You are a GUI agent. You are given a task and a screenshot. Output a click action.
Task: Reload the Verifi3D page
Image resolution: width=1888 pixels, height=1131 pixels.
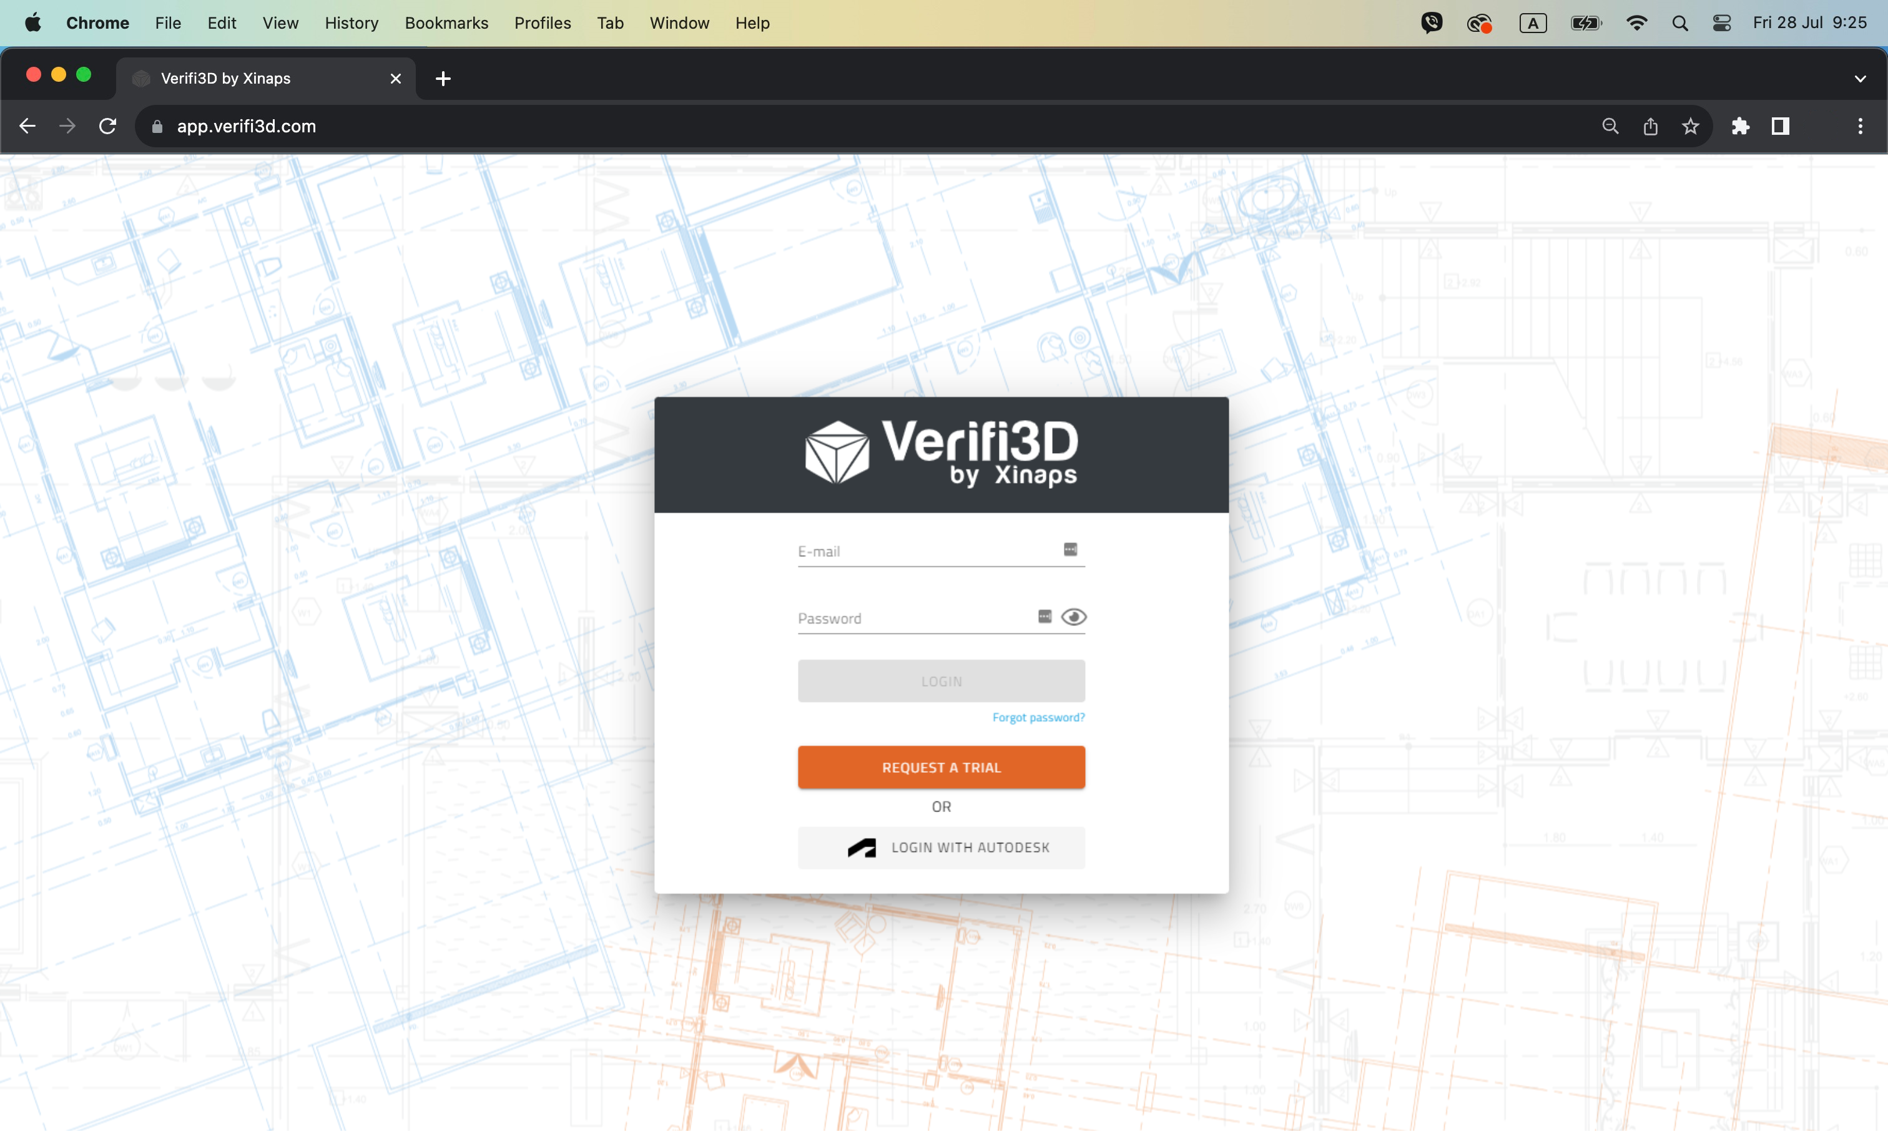pyautogui.click(x=107, y=125)
